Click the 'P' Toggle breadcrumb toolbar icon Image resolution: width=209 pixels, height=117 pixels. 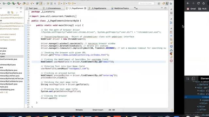[37, 4]
